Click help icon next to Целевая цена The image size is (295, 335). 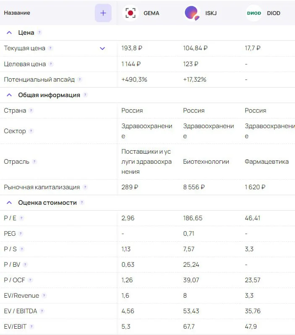coord(51,64)
